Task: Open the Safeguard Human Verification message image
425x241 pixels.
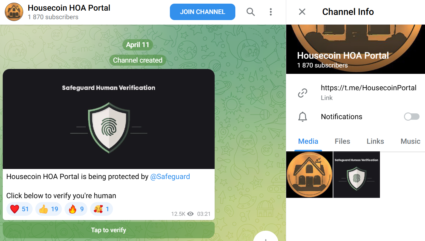Action: pyautogui.click(x=109, y=119)
